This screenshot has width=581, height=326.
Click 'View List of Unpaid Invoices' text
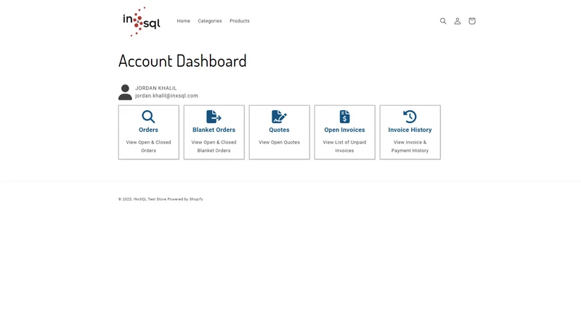(344, 146)
